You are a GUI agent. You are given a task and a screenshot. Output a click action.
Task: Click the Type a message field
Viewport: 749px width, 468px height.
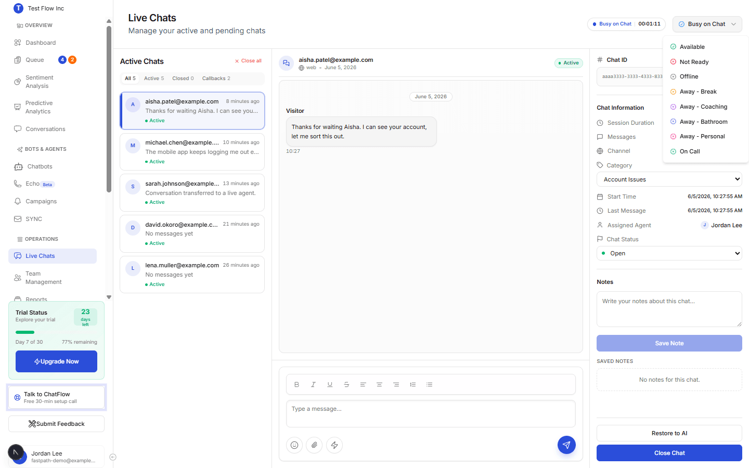(x=431, y=413)
